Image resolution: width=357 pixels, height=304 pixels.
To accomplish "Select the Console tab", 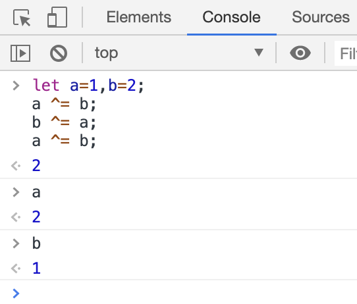I will pos(232,17).
